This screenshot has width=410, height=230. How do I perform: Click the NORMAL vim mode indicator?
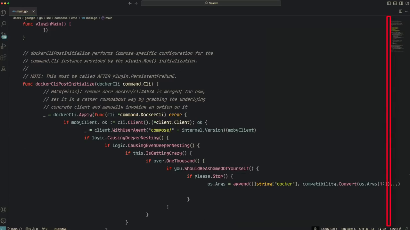click(60, 229)
